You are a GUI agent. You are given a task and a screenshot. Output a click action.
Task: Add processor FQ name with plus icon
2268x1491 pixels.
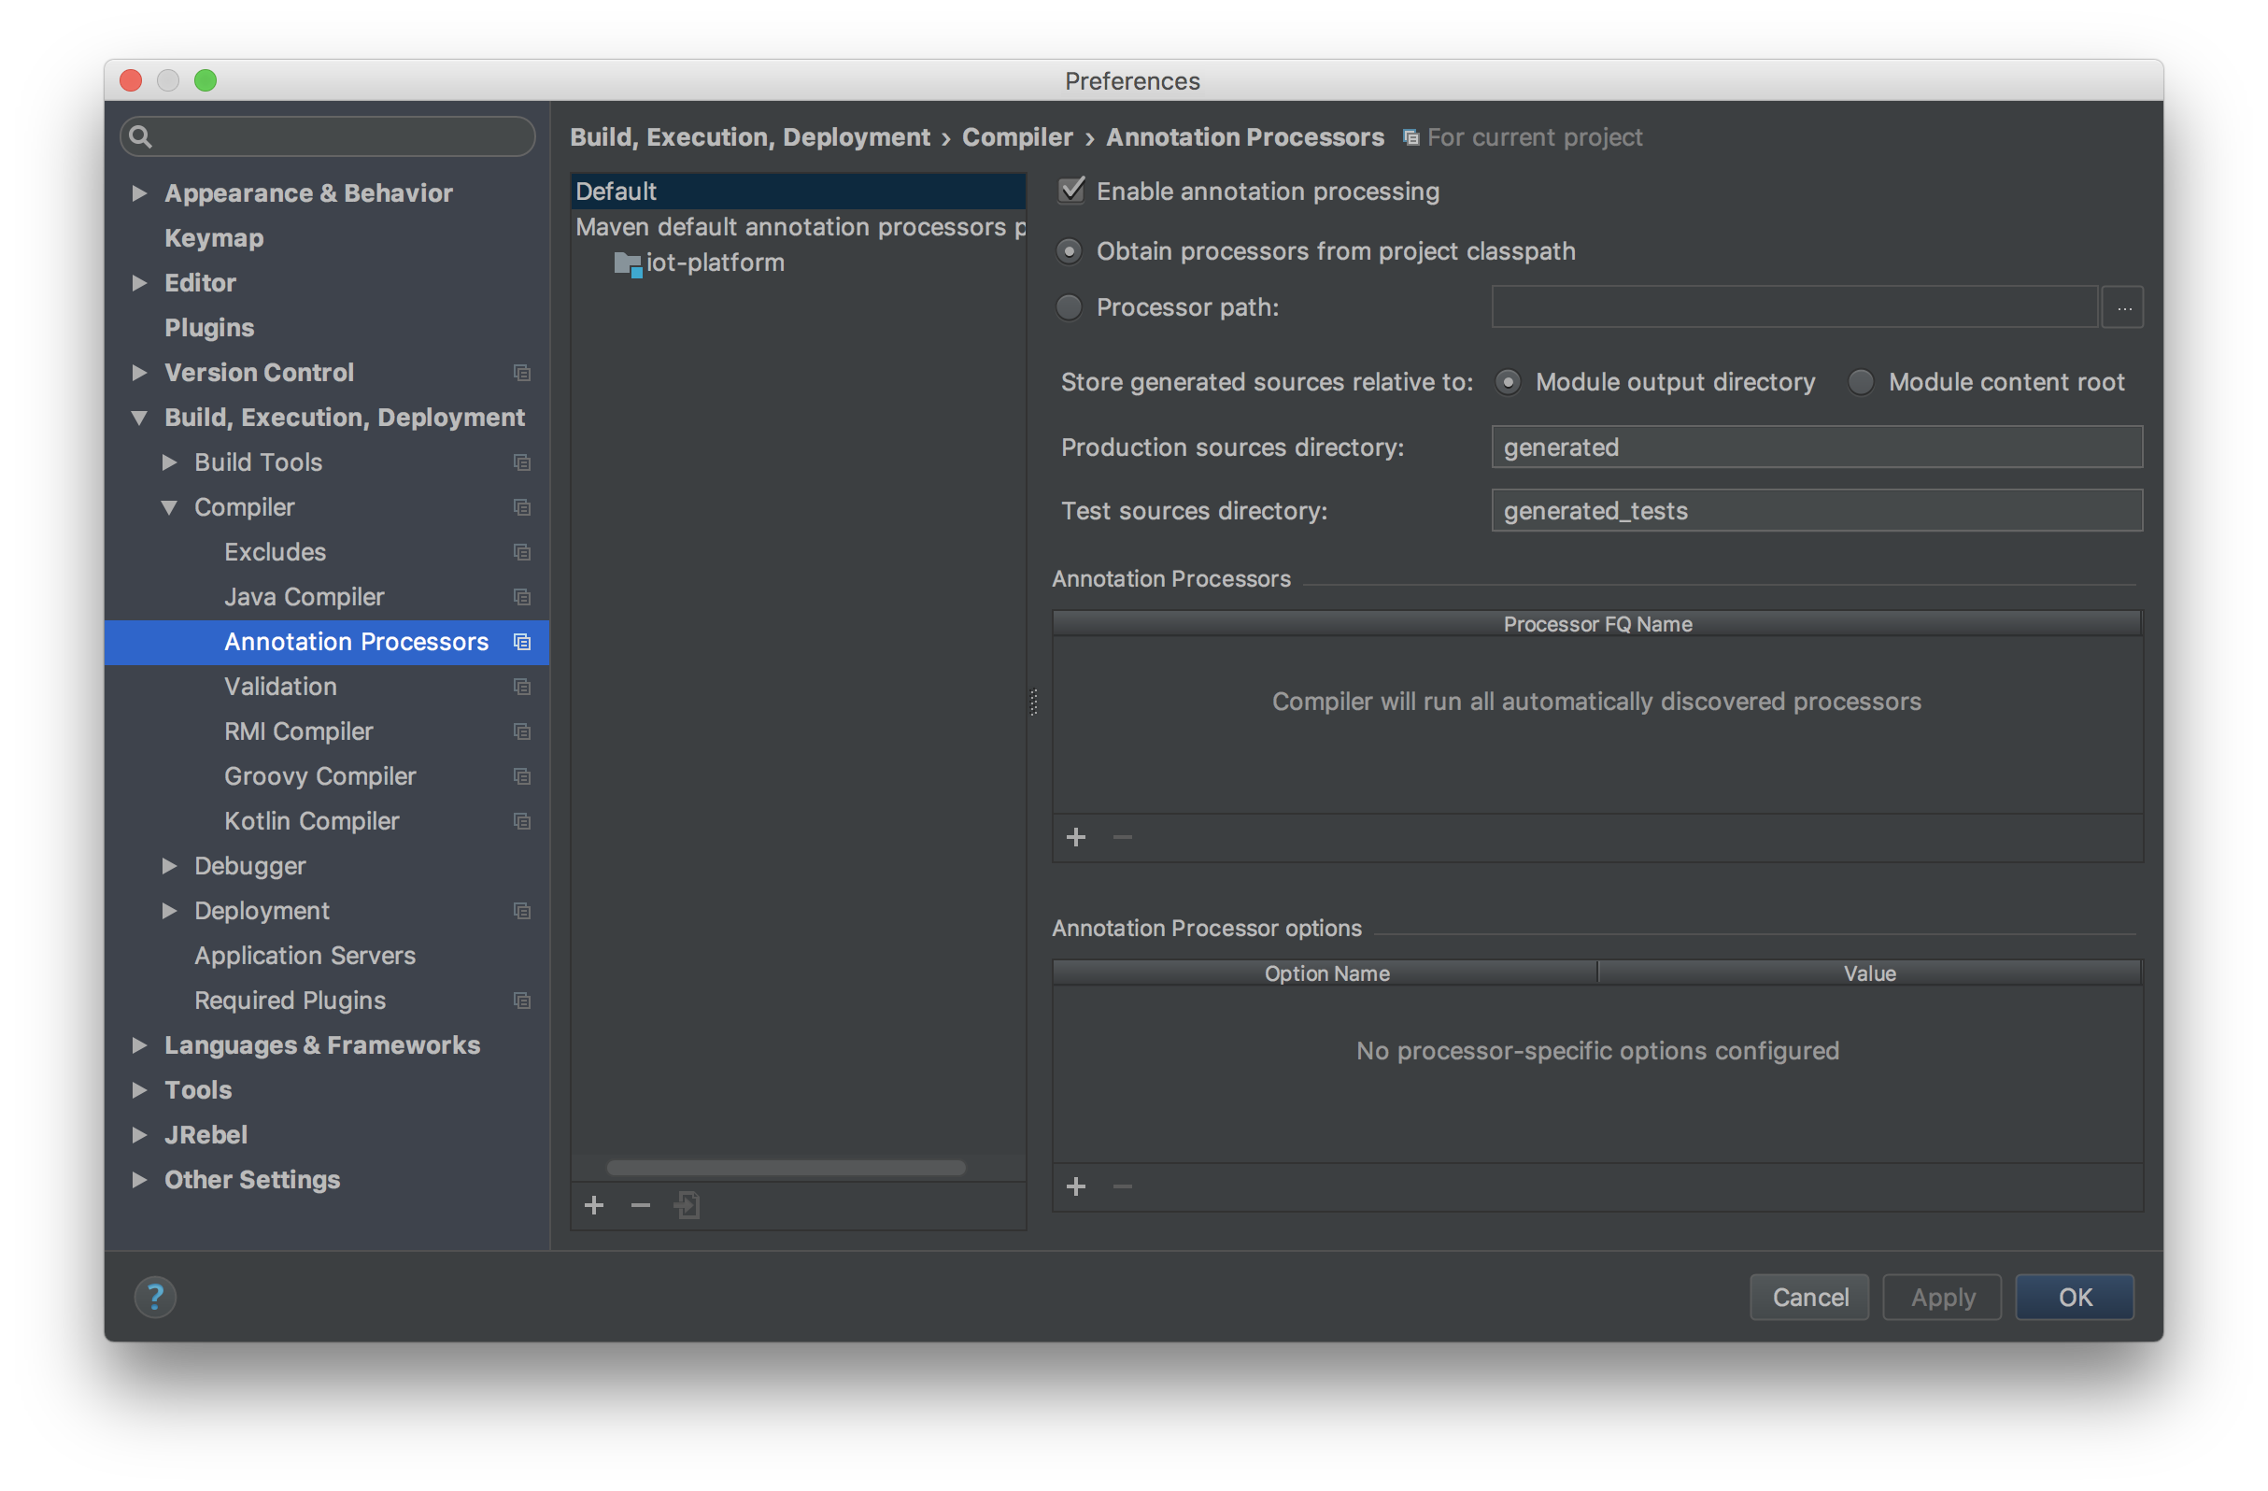1076,837
